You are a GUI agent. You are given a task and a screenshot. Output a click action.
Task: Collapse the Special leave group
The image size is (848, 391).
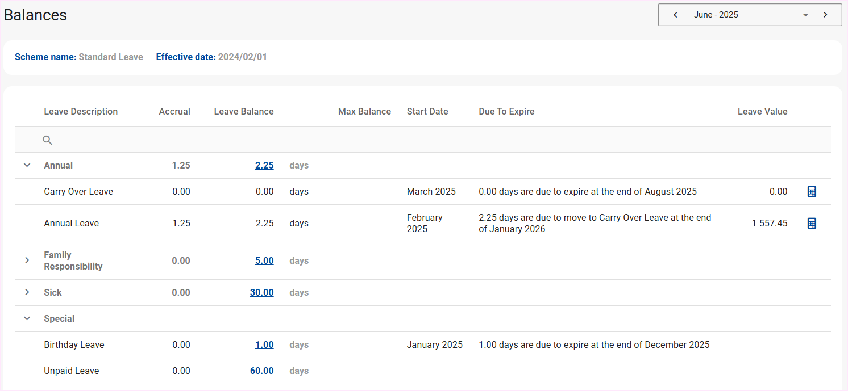[27, 319]
